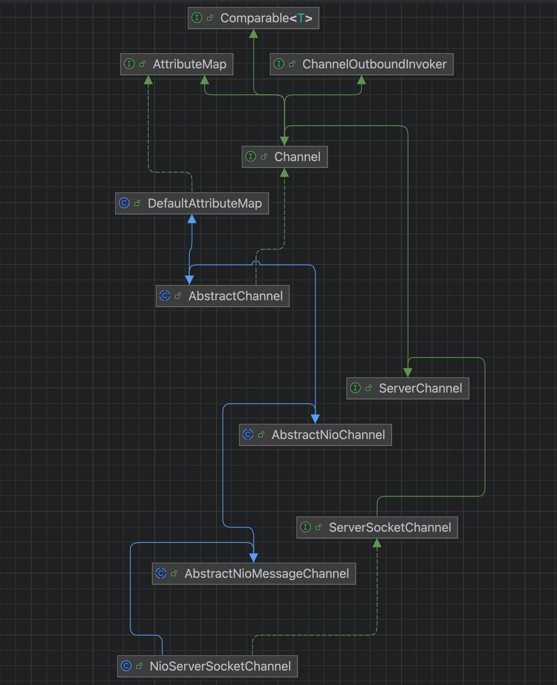Click the interface icon beside ServerSocketChannel
Image resolution: width=557 pixels, height=685 pixels.
[305, 527]
